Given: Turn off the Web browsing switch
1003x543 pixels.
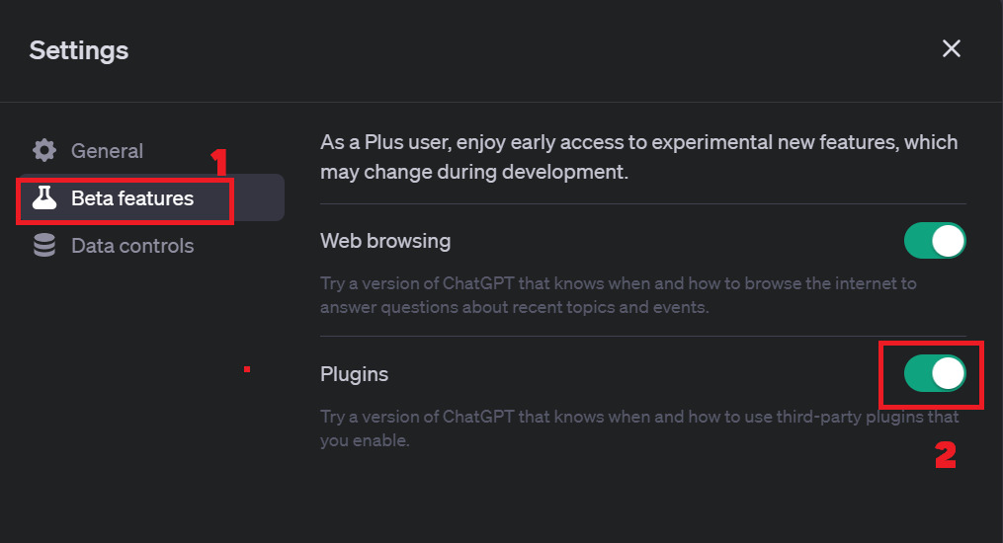Looking at the screenshot, I should [x=935, y=241].
